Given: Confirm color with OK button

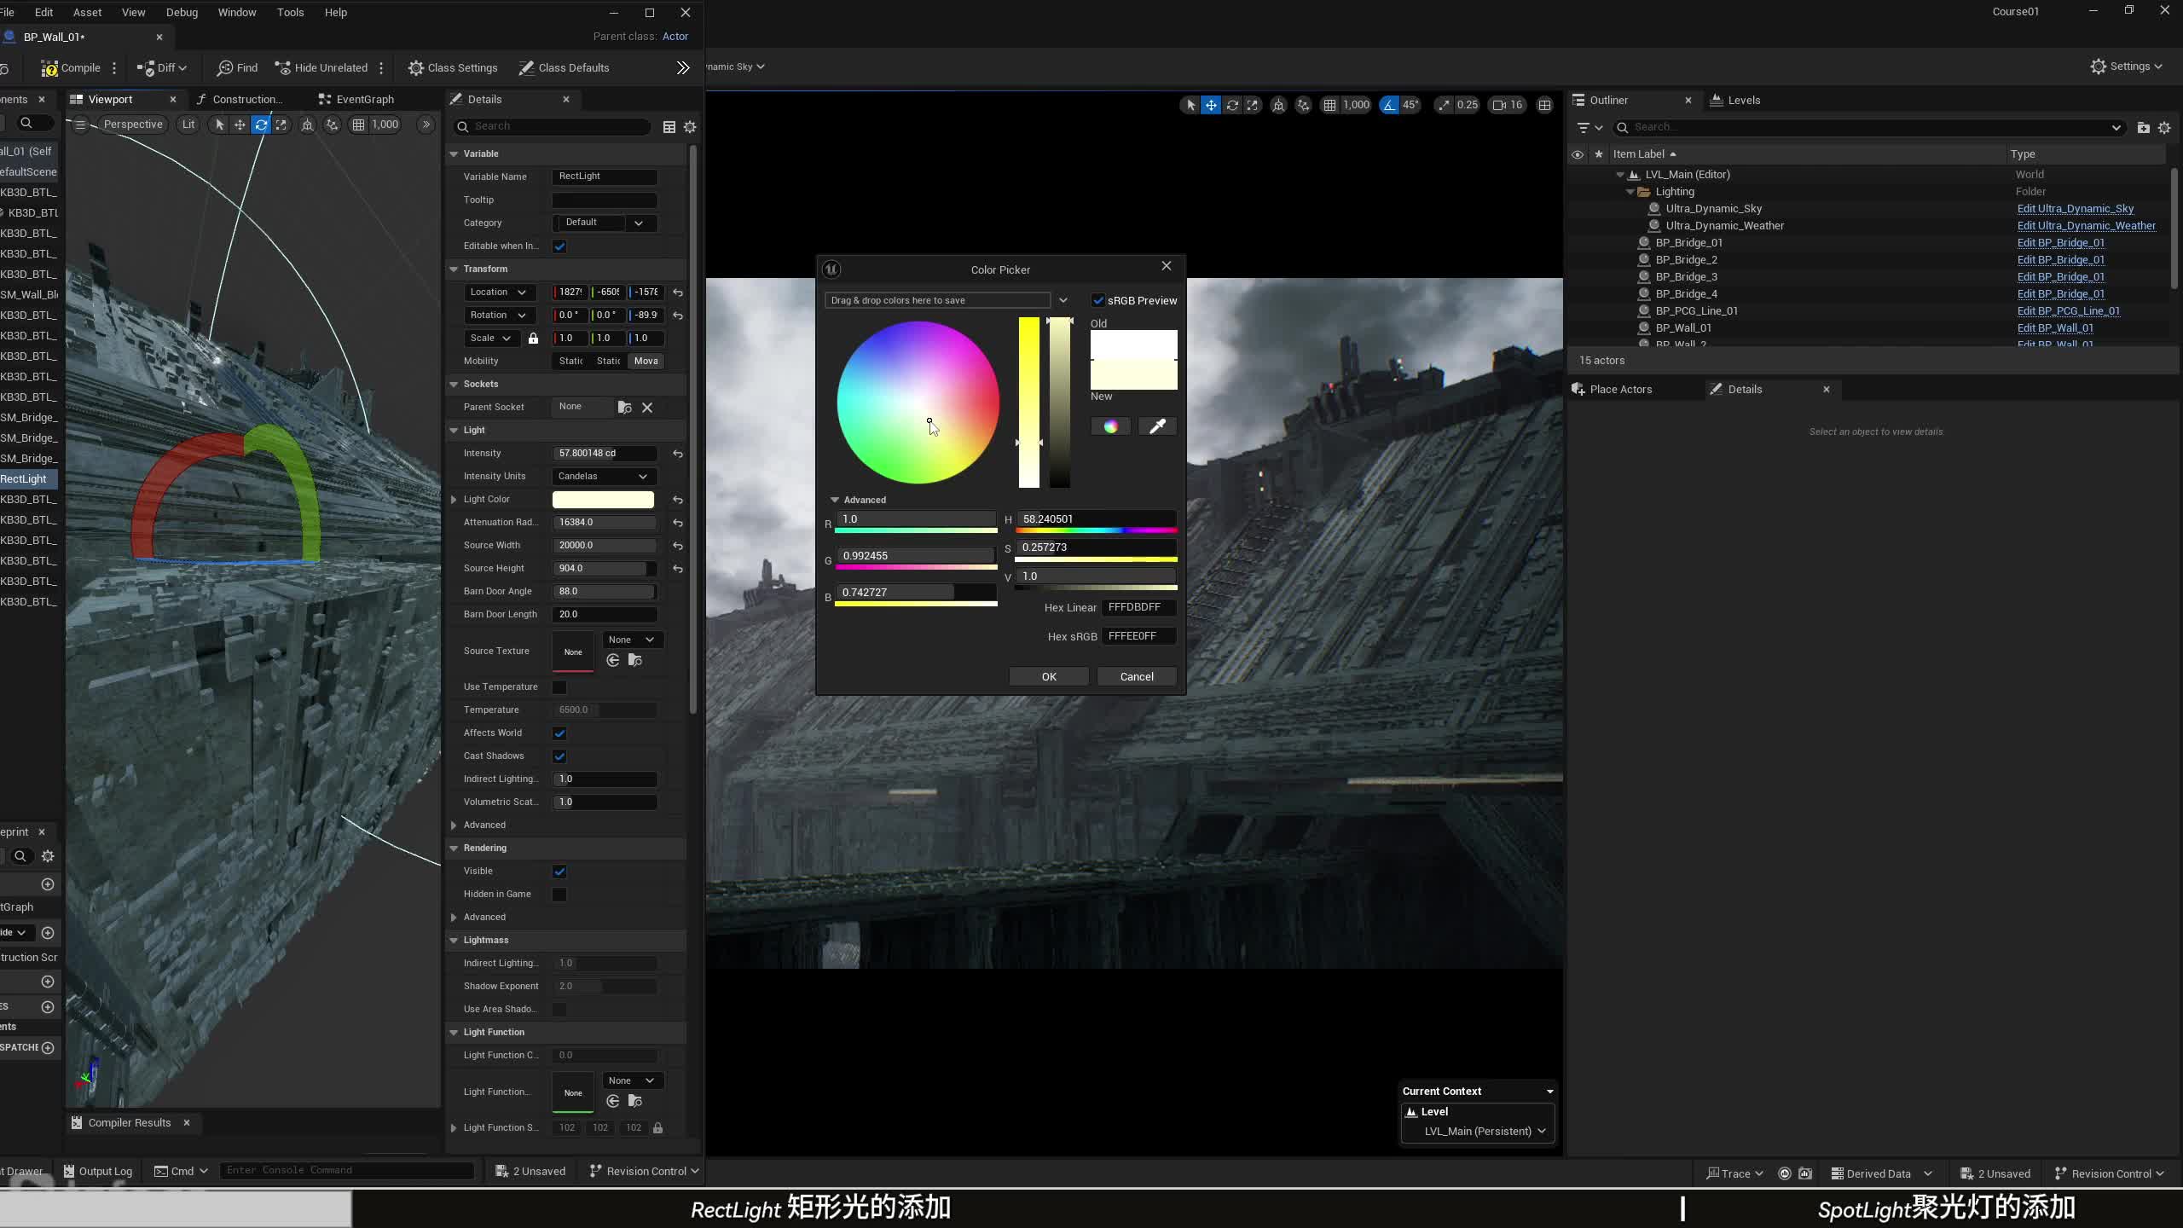Looking at the screenshot, I should pos(1049,676).
